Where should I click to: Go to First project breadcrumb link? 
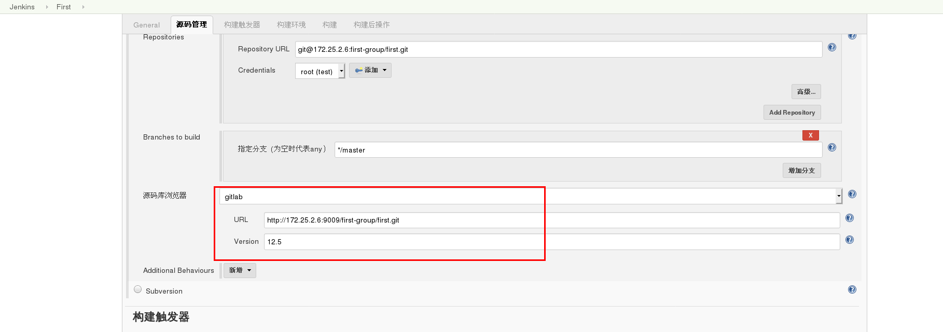click(64, 7)
